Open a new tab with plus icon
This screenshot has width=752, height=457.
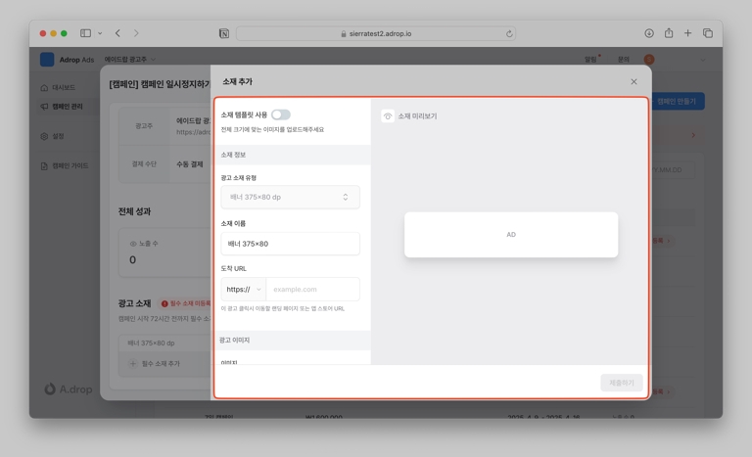(687, 33)
